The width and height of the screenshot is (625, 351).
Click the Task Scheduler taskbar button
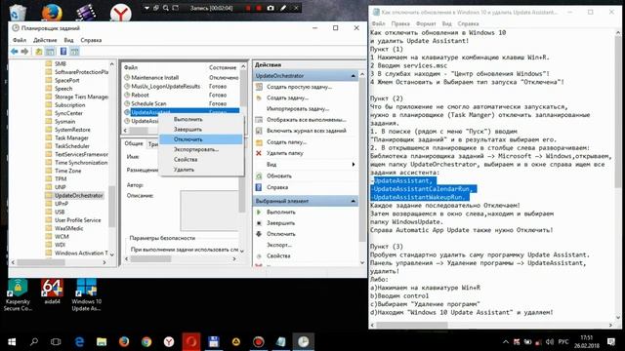coord(304,342)
